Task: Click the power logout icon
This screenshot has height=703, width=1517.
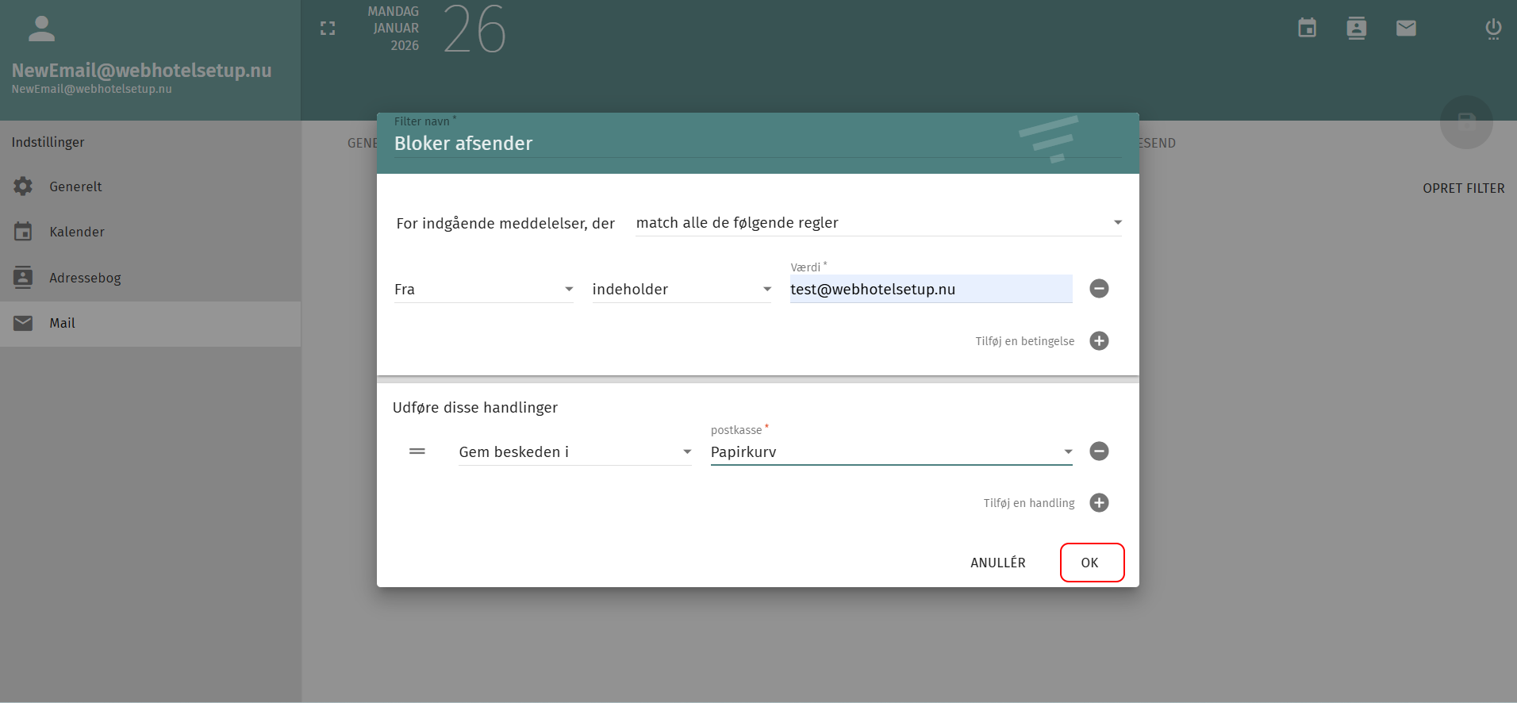Action: (1492, 29)
